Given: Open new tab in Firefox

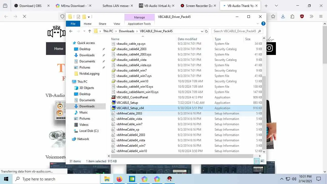Looking at the screenshot, I should click(266, 6).
